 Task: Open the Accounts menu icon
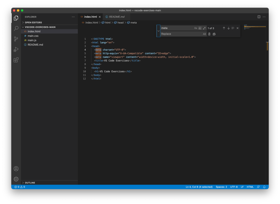[x=16, y=169]
